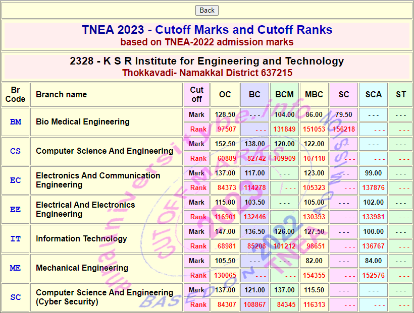Viewport: 414px width, 313px height.
Task: Click the ST column header
Action: point(401,94)
